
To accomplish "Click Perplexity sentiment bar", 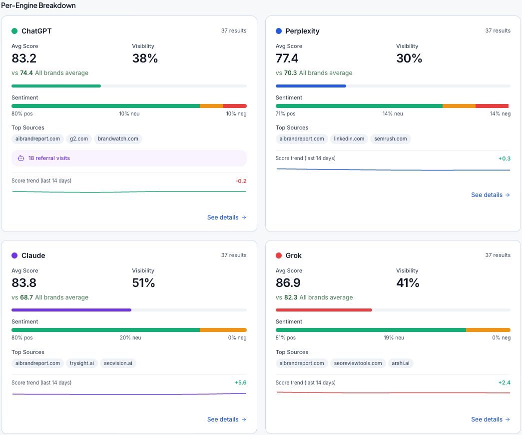I will [x=393, y=106].
